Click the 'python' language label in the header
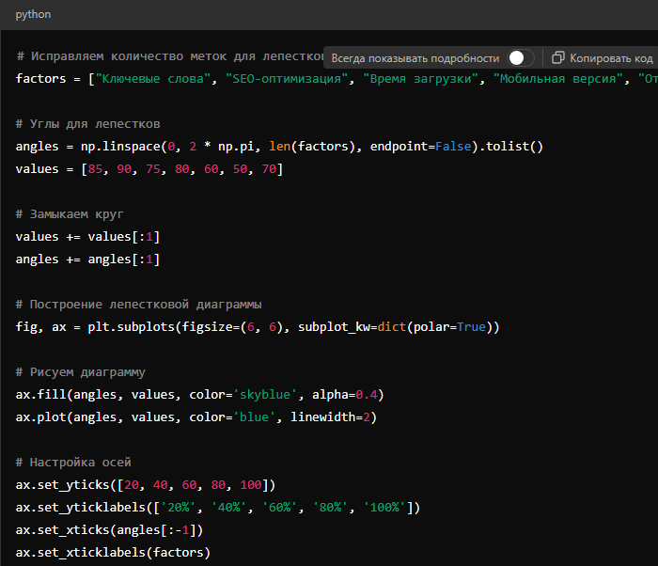The width and height of the screenshot is (658, 566). [34, 15]
